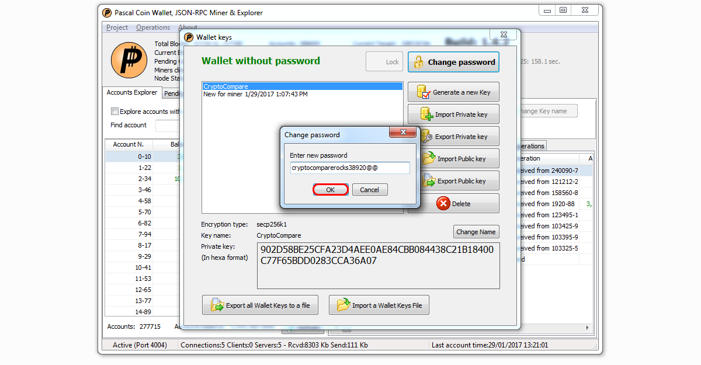Toggle the Explore accounts checkbox
The width and height of the screenshot is (701, 365).
click(x=115, y=112)
